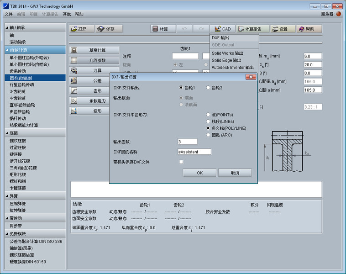Open 设置 settings from the toolbar
This screenshot has width=346, height=274.
(x=275, y=29)
